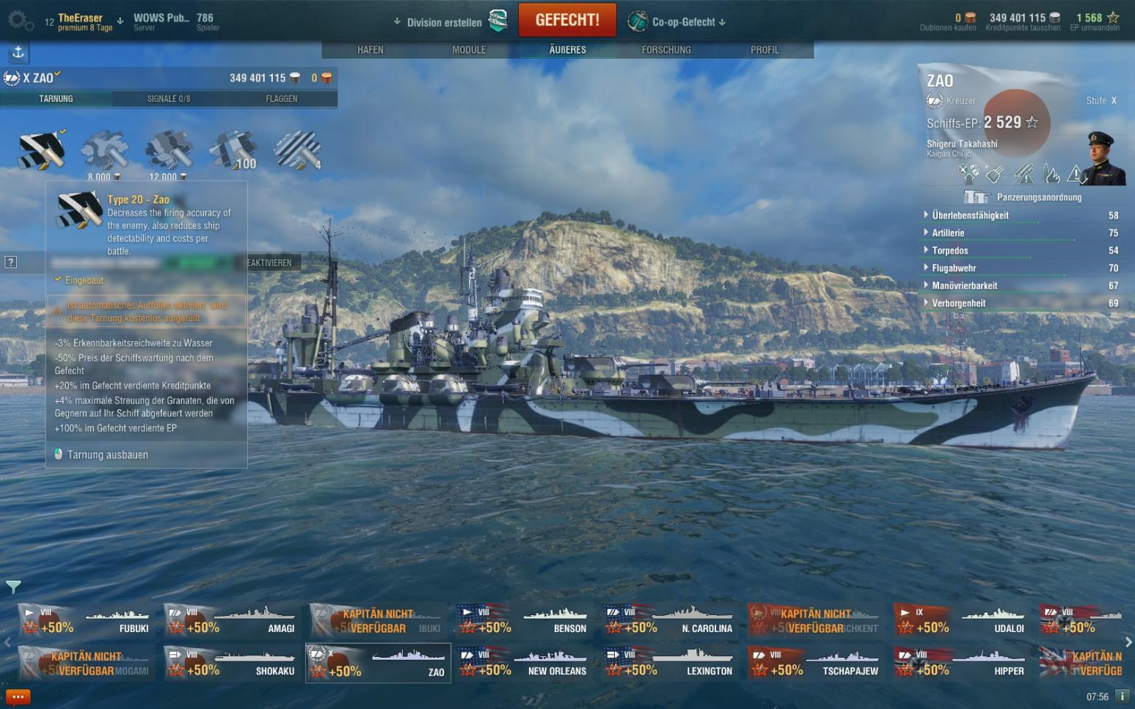Open the settings gear icon
Screen dimensions: 1135x709
point(20,20)
